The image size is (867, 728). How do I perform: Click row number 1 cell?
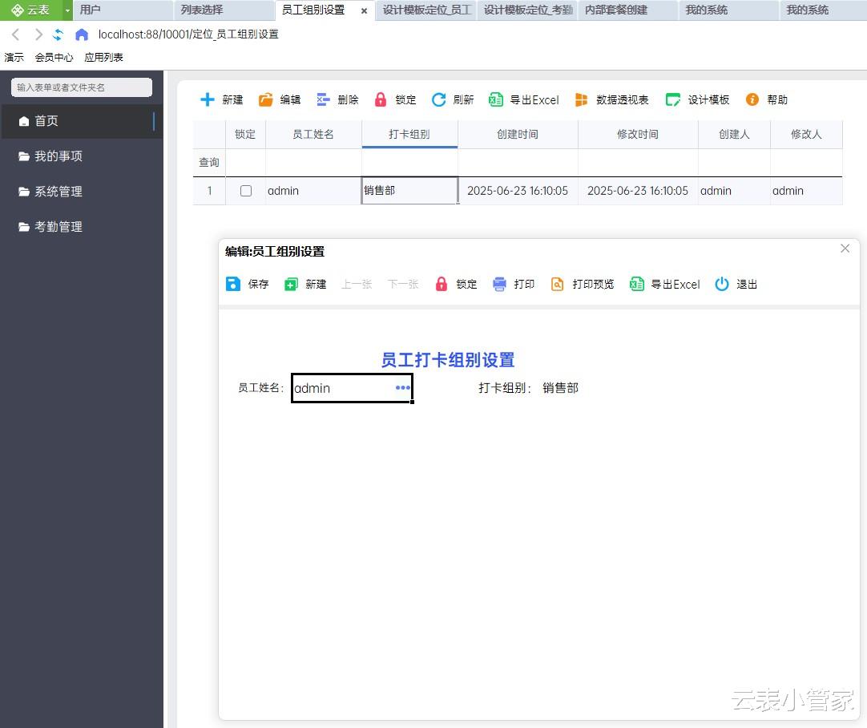pos(209,191)
